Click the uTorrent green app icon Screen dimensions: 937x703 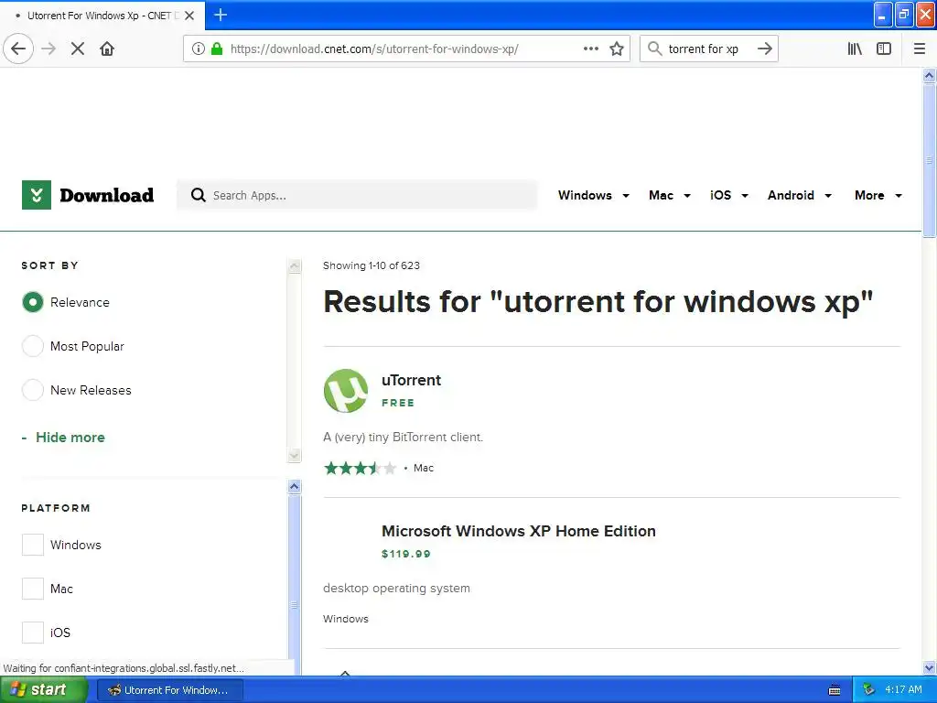345,391
